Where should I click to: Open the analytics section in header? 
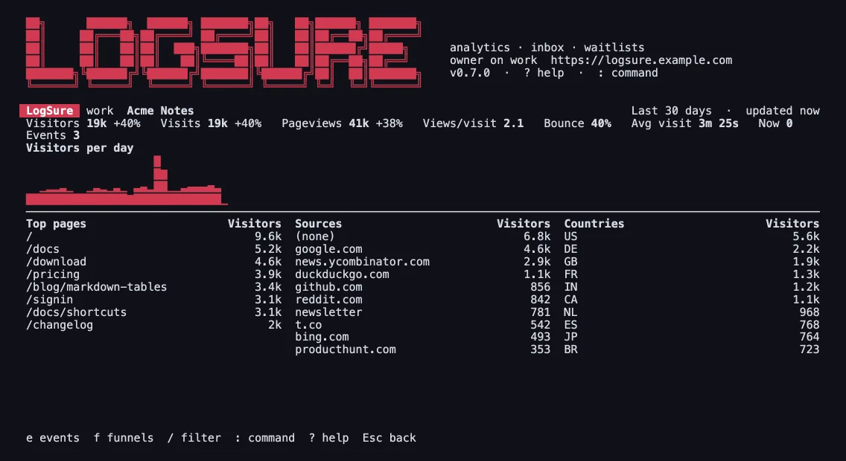pos(480,48)
